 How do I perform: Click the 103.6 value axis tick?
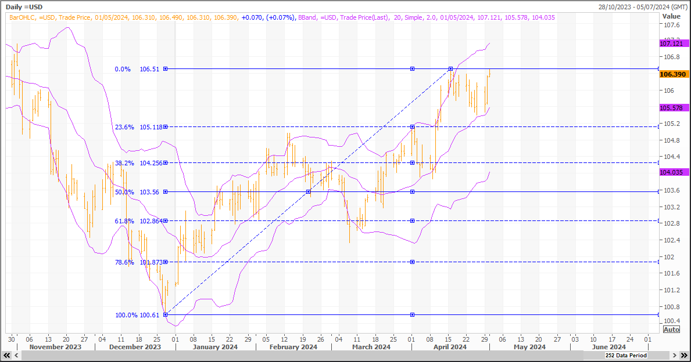coord(672,190)
